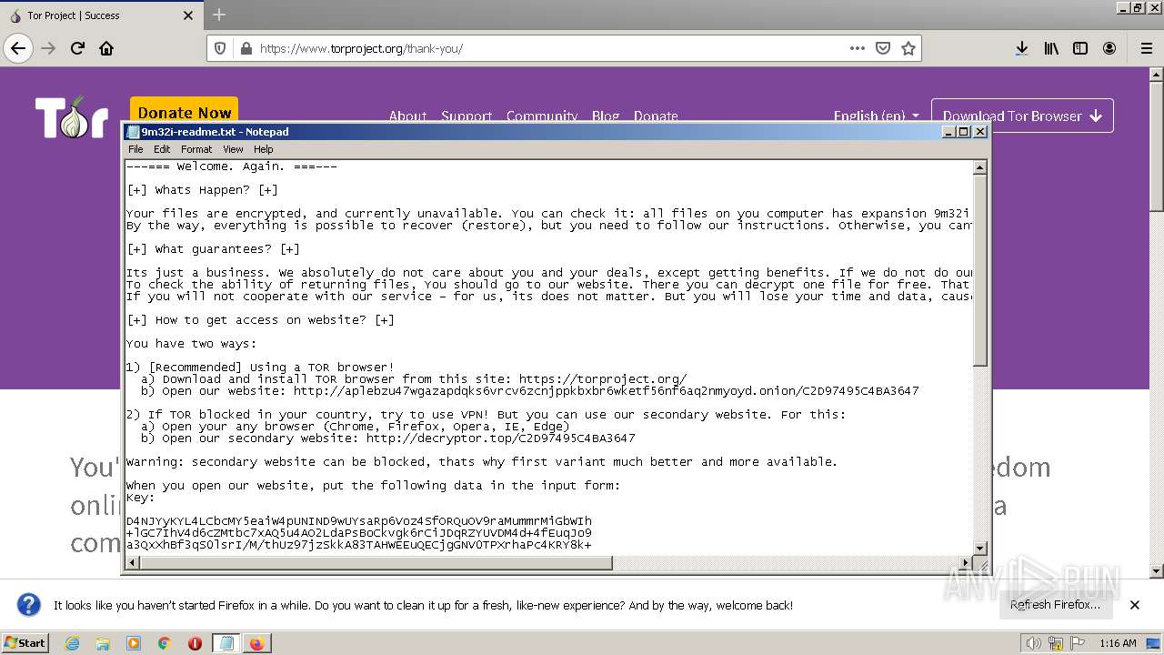Click the Firefox forward arrow
Screen dimensions: 1164x655
coord(48,48)
